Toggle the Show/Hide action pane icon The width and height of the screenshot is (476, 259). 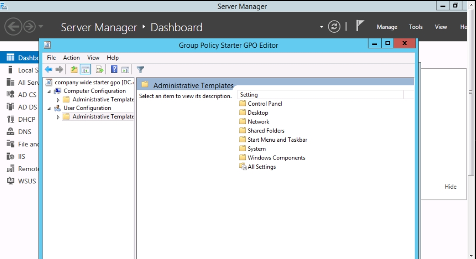pos(125,70)
